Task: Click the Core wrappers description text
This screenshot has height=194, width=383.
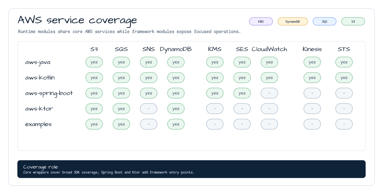Action: pyautogui.click(x=109, y=172)
